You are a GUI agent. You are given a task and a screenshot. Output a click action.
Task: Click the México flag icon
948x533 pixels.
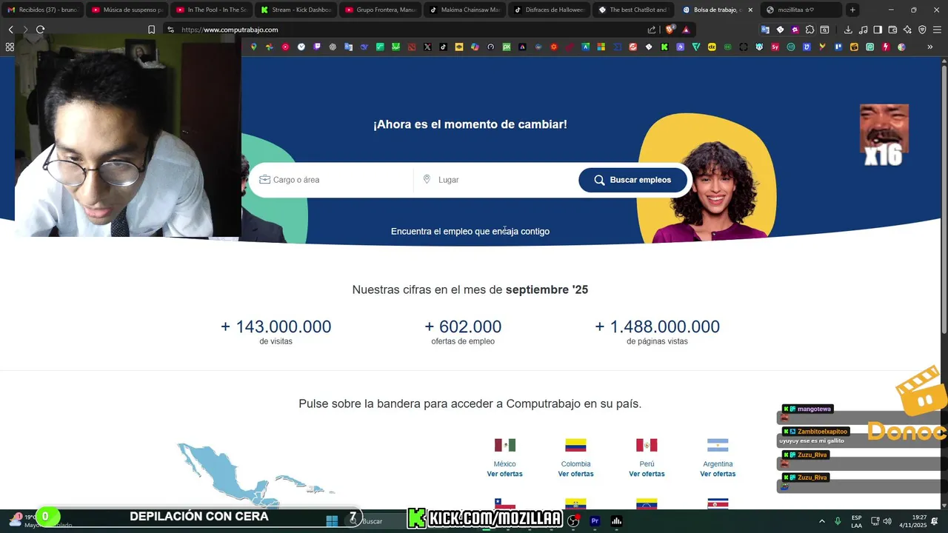point(504,445)
